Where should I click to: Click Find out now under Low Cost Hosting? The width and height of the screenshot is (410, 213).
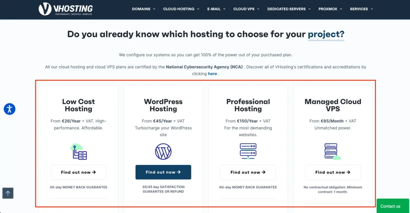pos(79,172)
